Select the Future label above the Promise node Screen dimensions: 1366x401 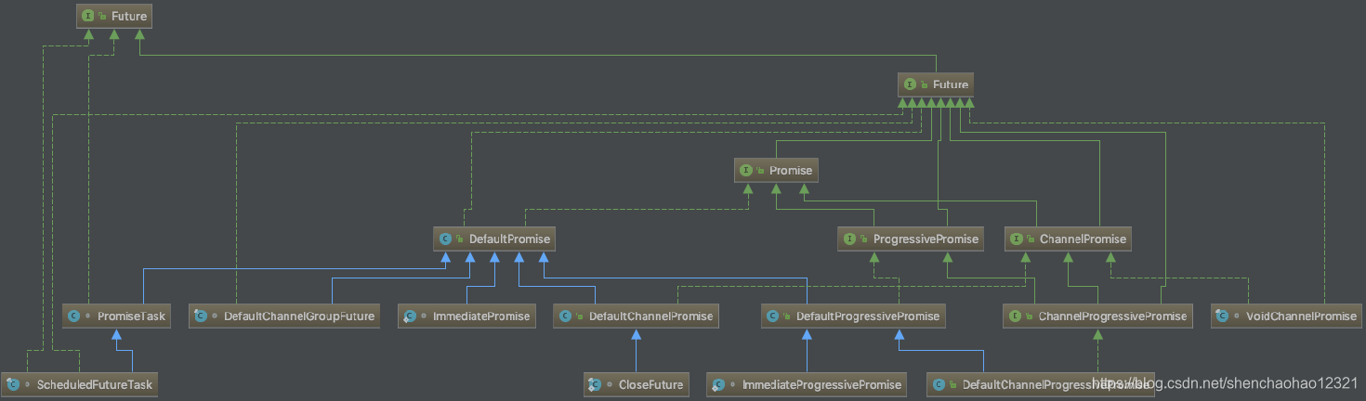(x=951, y=84)
